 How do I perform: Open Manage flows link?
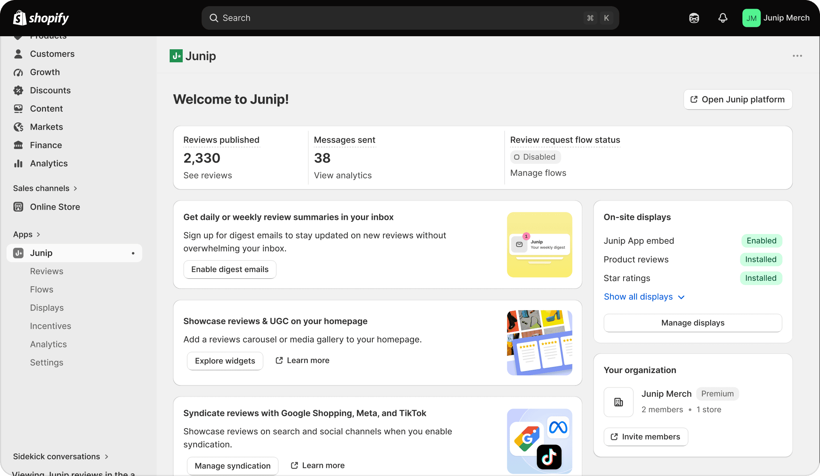(x=538, y=173)
